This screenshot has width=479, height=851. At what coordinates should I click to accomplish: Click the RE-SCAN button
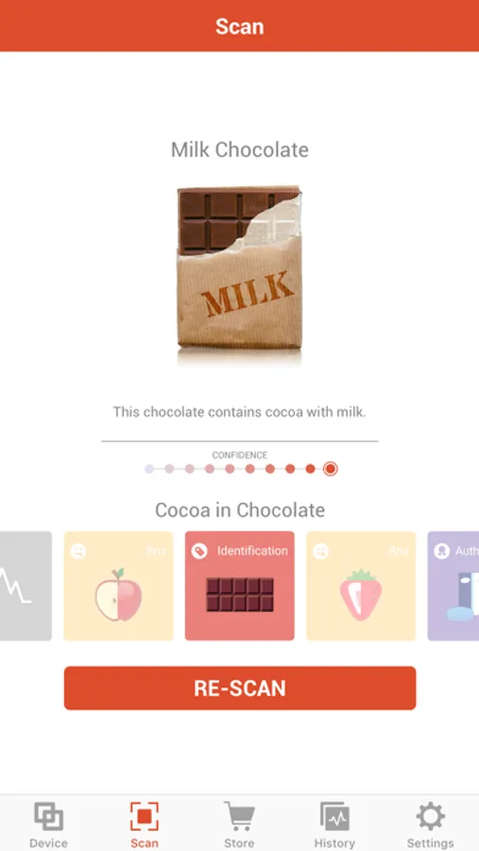click(240, 688)
